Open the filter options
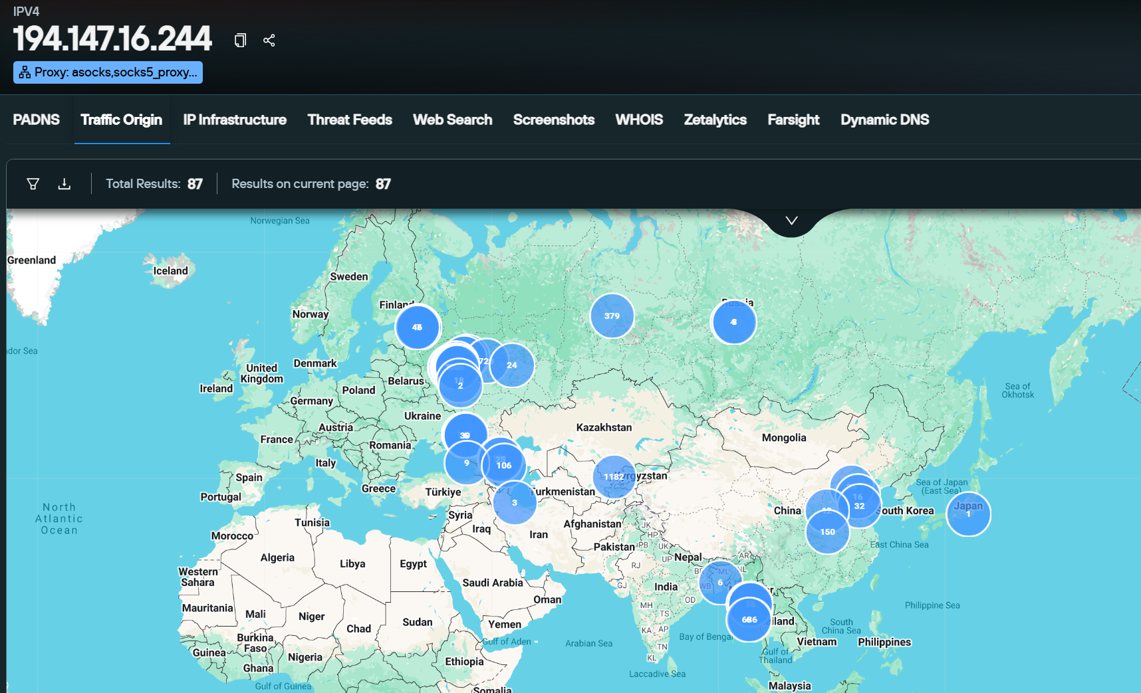Image resolution: width=1141 pixels, height=693 pixels. [x=32, y=183]
